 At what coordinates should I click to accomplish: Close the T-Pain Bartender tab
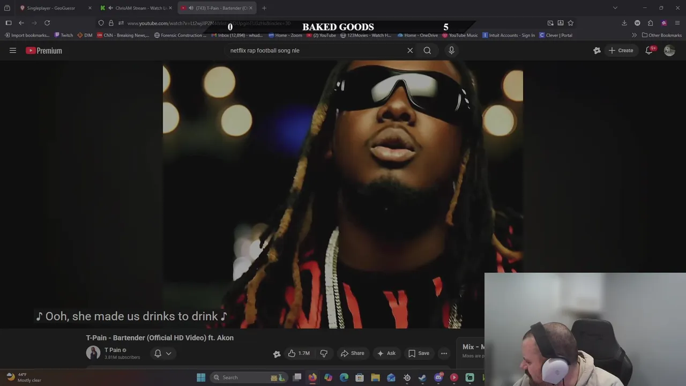(x=250, y=8)
